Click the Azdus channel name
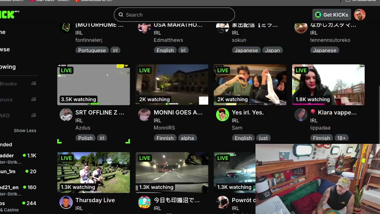 tap(83, 128)
